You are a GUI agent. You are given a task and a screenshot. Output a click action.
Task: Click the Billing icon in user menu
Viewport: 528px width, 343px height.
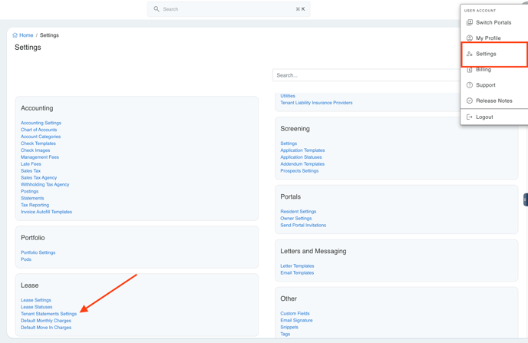[470, 69]
